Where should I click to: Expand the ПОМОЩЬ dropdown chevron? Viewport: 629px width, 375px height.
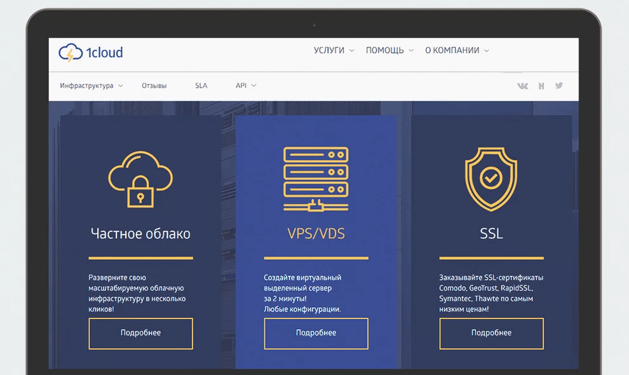[411, 51]
